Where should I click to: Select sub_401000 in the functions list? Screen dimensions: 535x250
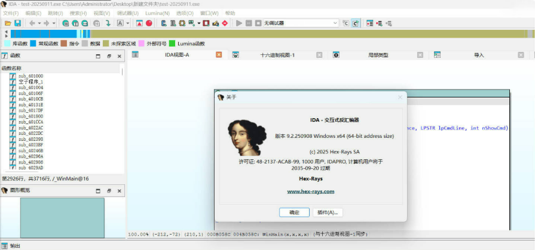[30, 76]
